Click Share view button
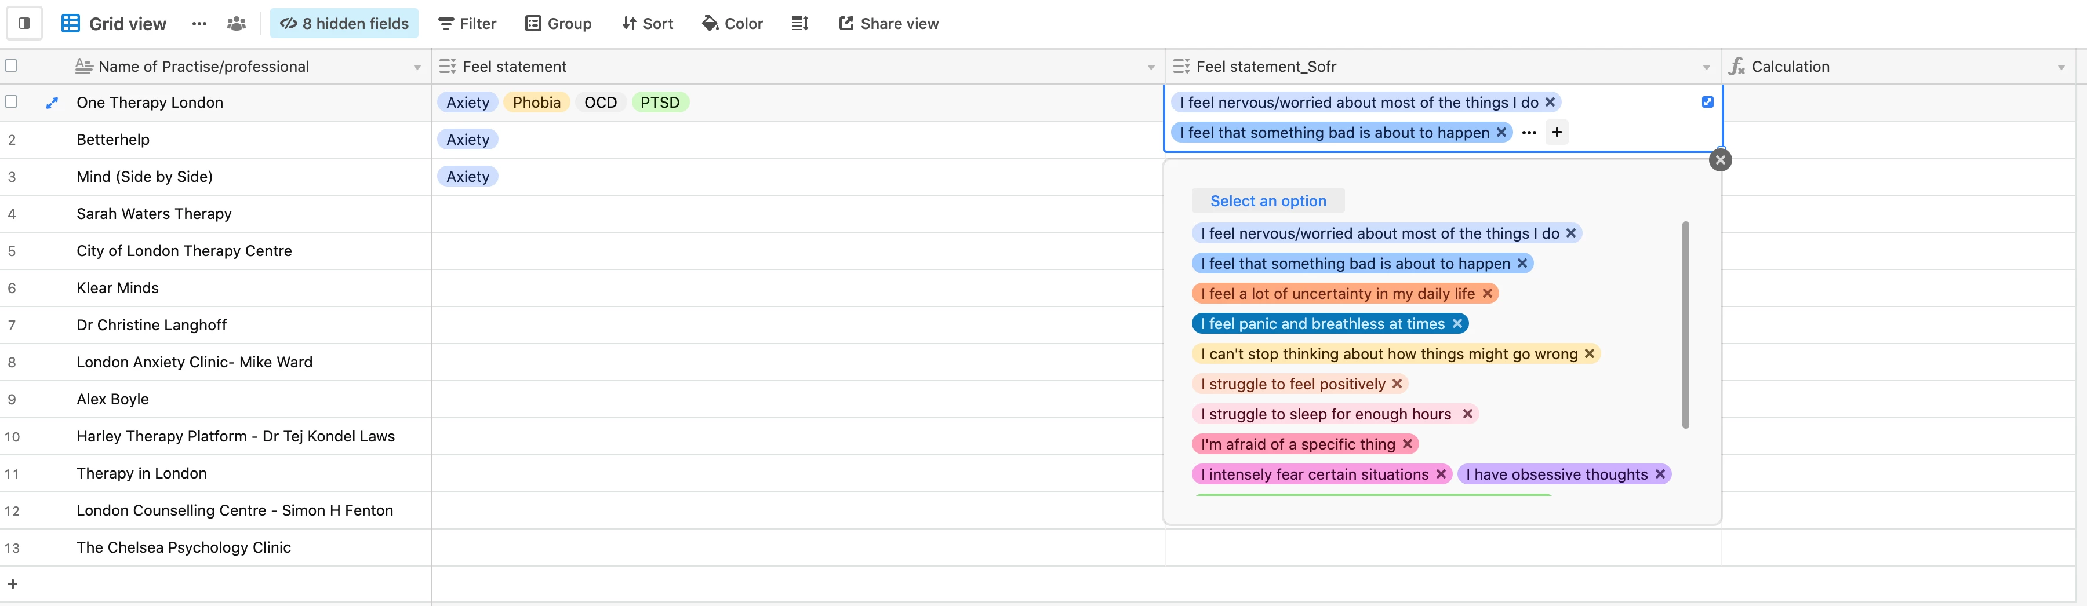This screenshot has width=2087, height=606. pyautogui.click(x=889, y=24)
